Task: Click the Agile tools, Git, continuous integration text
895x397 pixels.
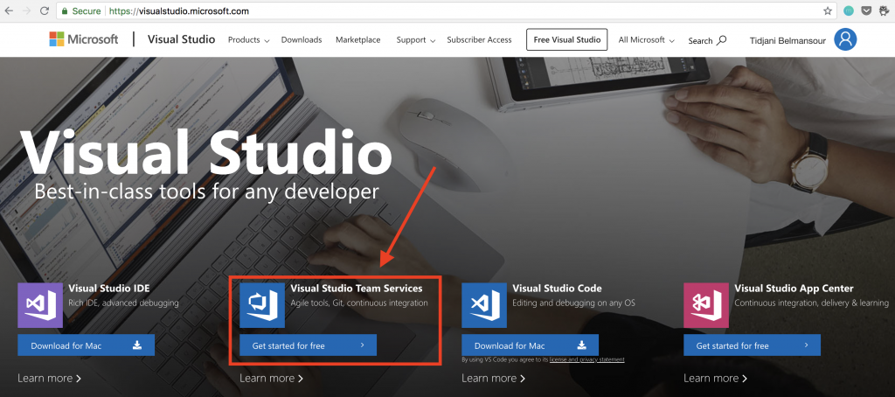Action: [359, 303]
